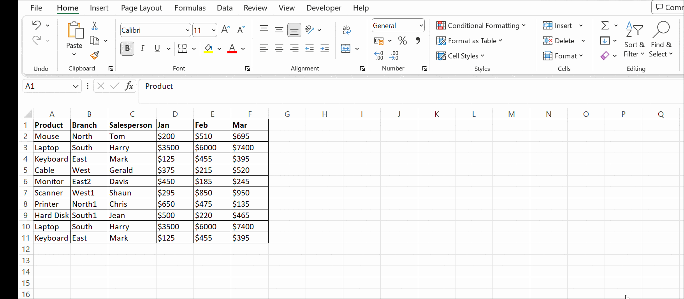This screenshot has width=684, height=299.
Task: Open the Page Layout tab
Action: [141, 8]
